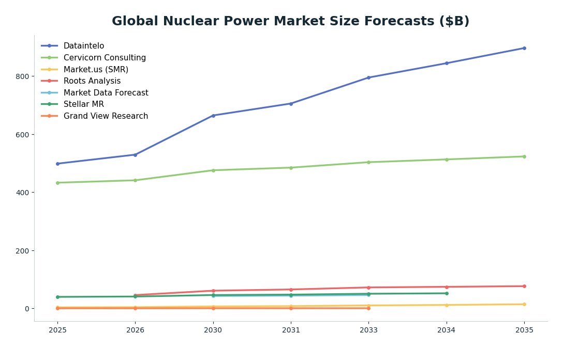563x349 pixels.
Task: Select the Stellar MR point at 2034
Action: click(447, 293)
